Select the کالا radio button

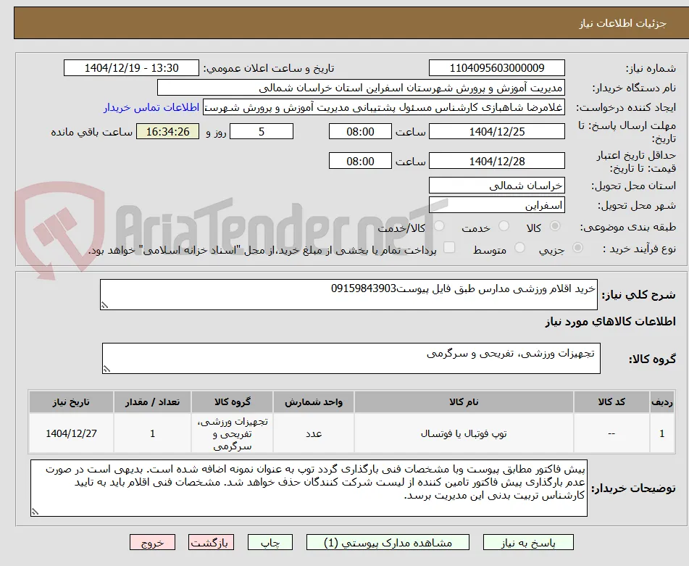[x=555, y=226]
